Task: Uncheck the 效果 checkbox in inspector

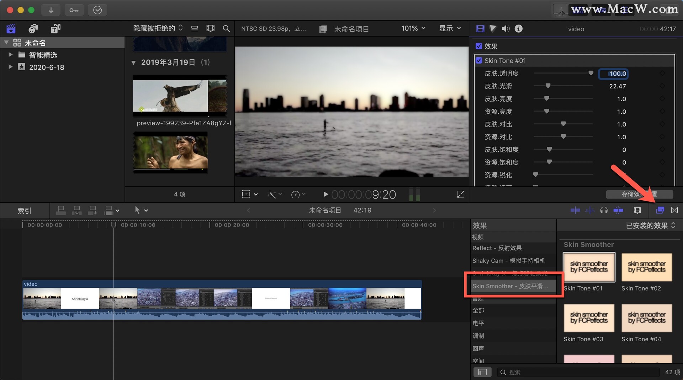Action: click(479, 46)
